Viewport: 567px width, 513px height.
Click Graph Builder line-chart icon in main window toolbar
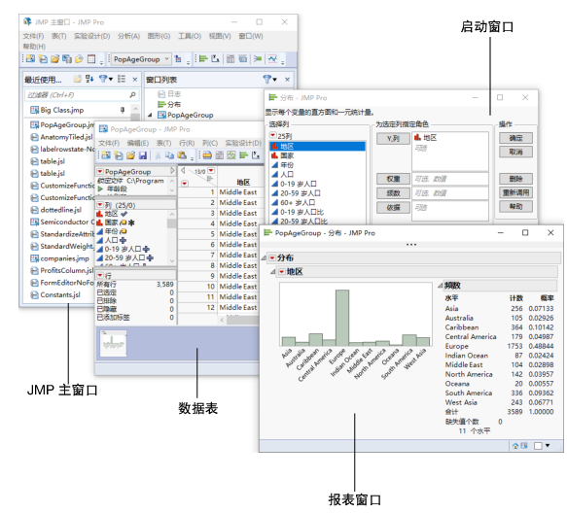(x=272, y=58)
